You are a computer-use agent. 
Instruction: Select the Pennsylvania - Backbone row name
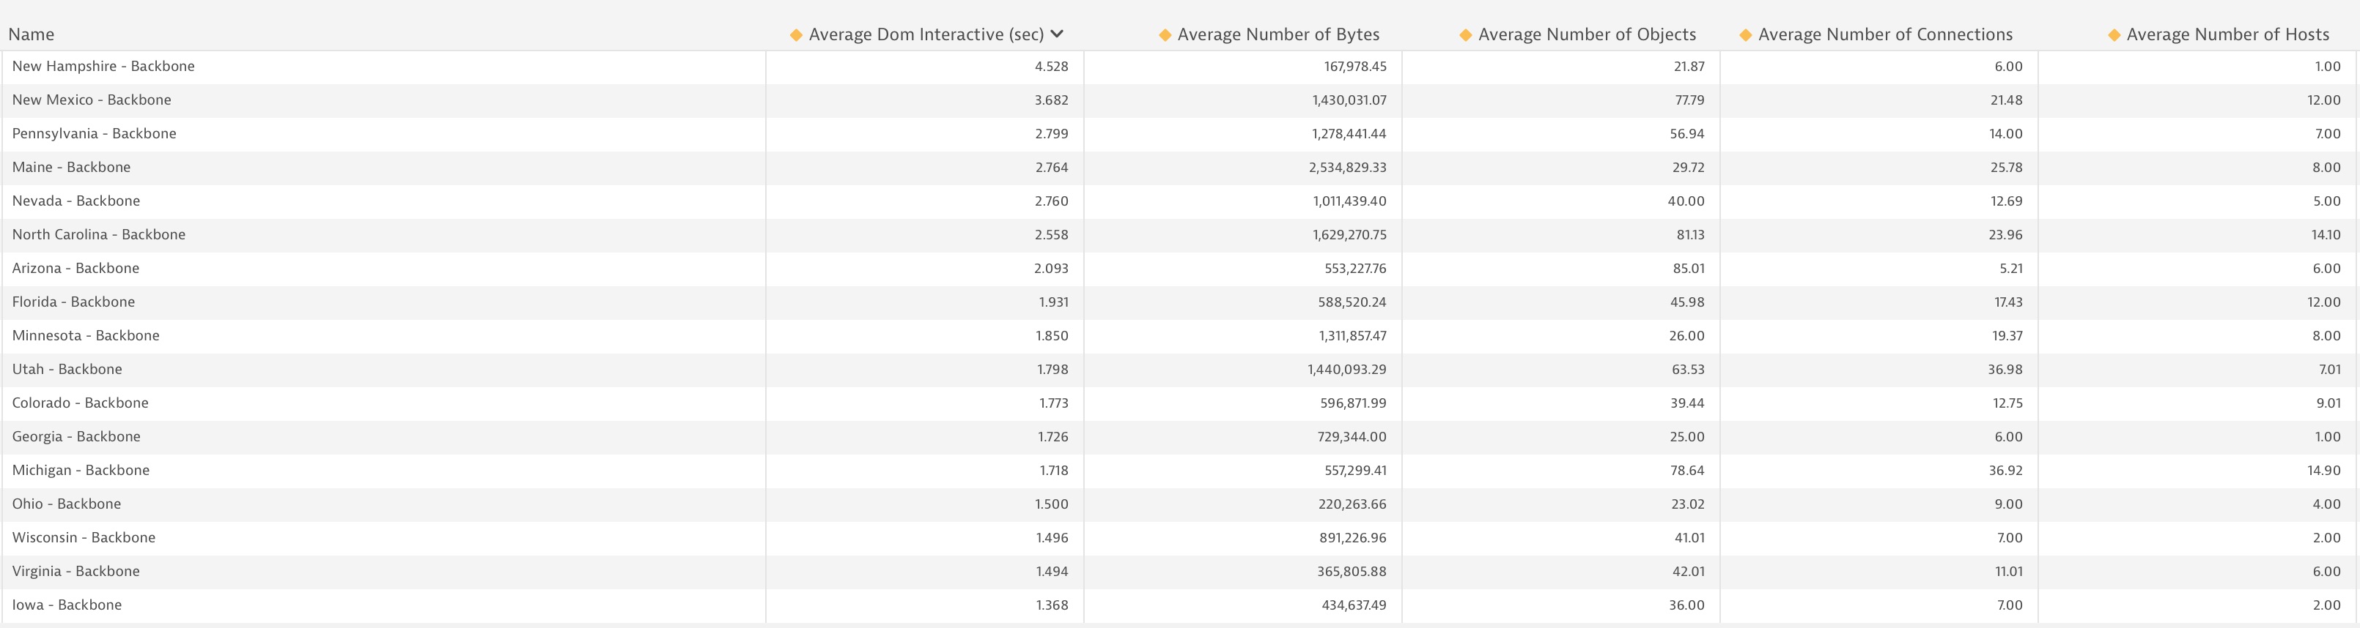pos(95,134)
